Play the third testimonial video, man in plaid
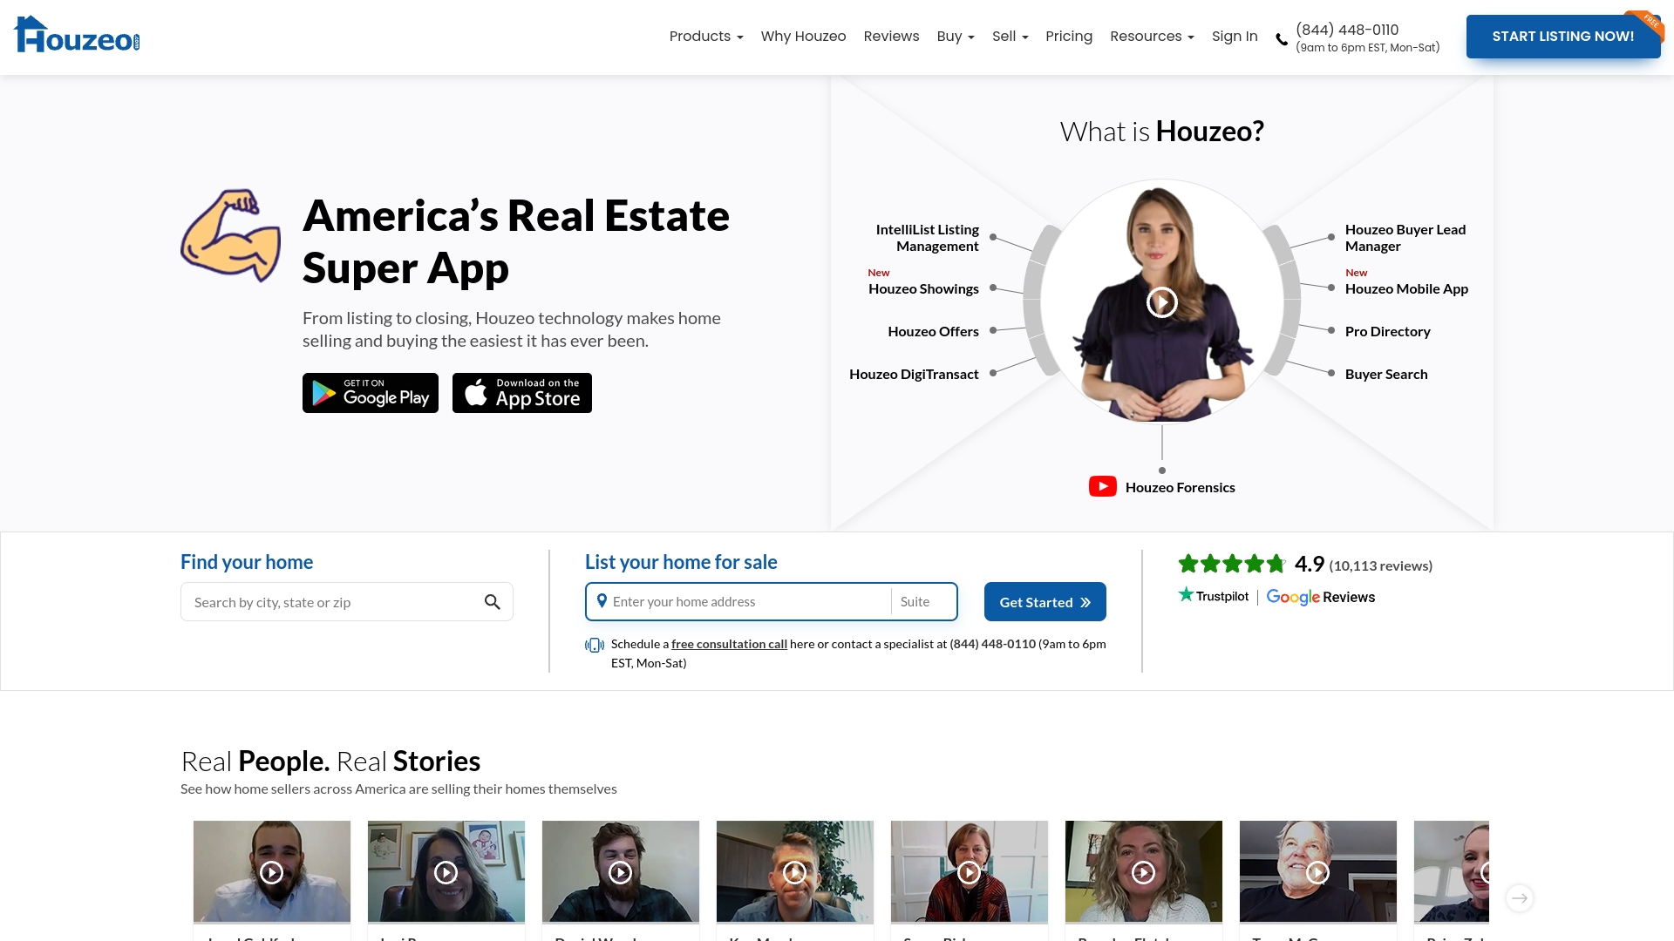 (x=621, y=872)
